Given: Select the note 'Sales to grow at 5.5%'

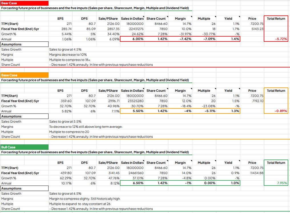Looking at the screenshot, I should click(x=65, y=122).
